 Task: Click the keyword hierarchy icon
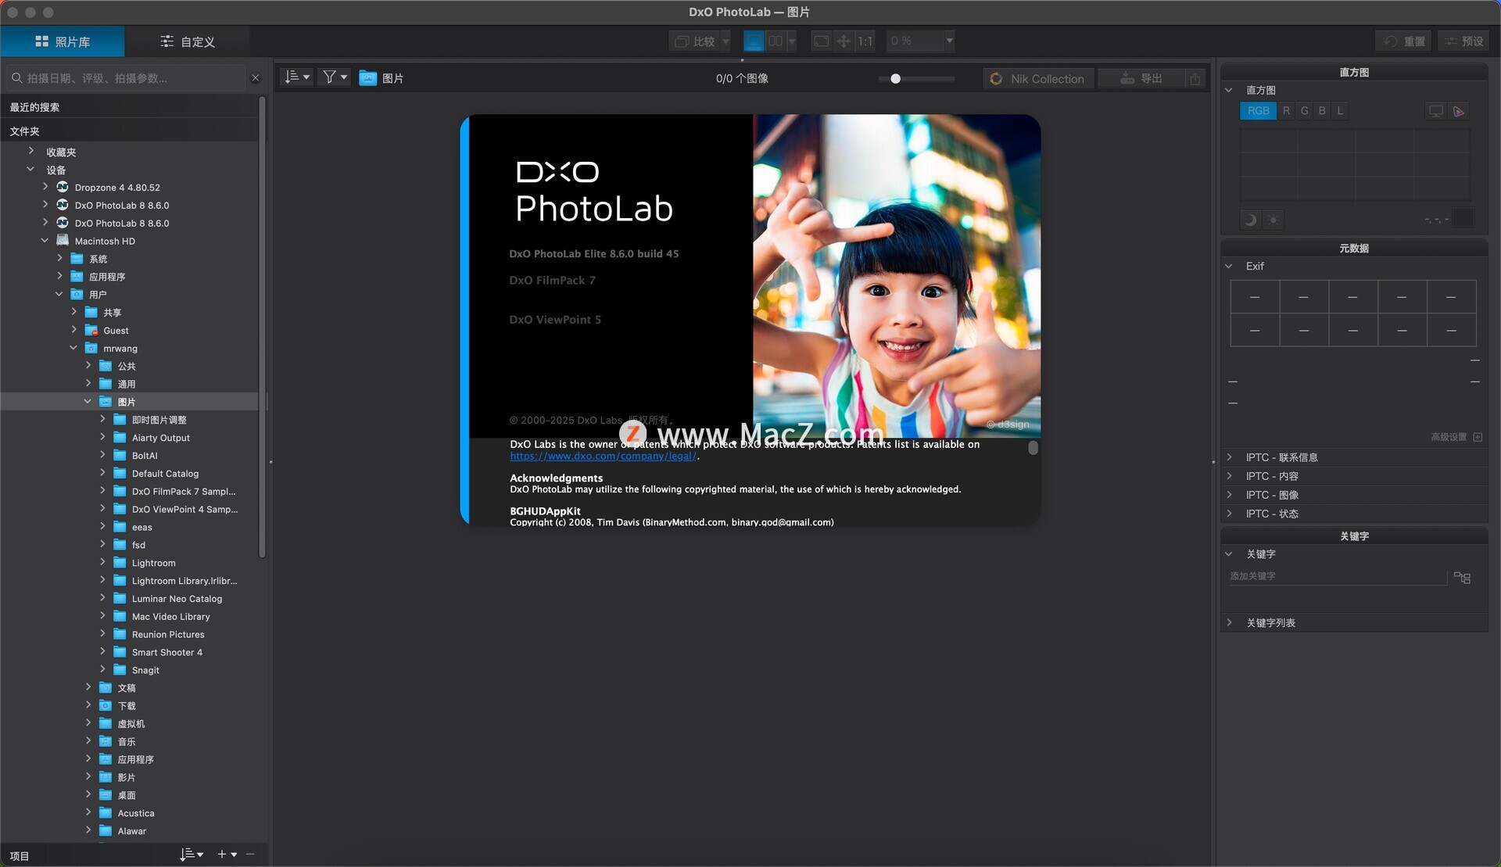point(1462,577)
